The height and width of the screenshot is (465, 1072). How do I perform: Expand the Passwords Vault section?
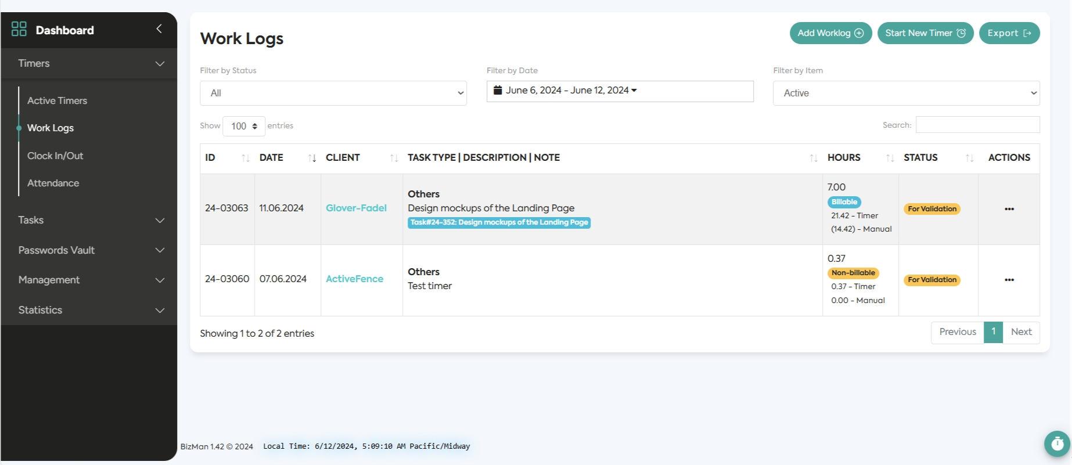click(89, 250)
